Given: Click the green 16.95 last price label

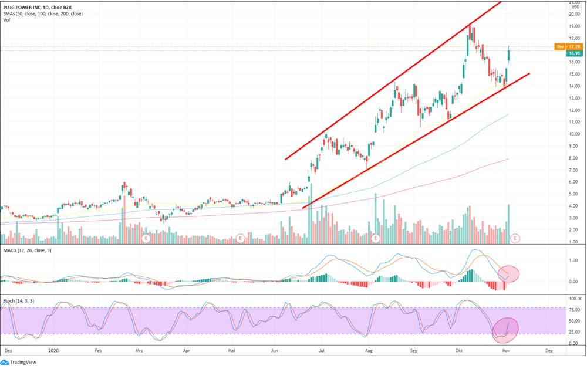Looking at the screenshot, I should (x=574, y=53).
